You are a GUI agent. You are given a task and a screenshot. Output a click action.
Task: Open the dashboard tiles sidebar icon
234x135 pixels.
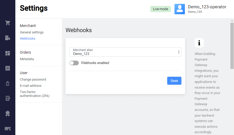[x=8, y=53]
